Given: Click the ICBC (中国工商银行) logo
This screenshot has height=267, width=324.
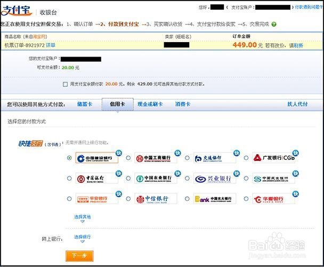Looking at the screenshot, I should coord(156,158).
